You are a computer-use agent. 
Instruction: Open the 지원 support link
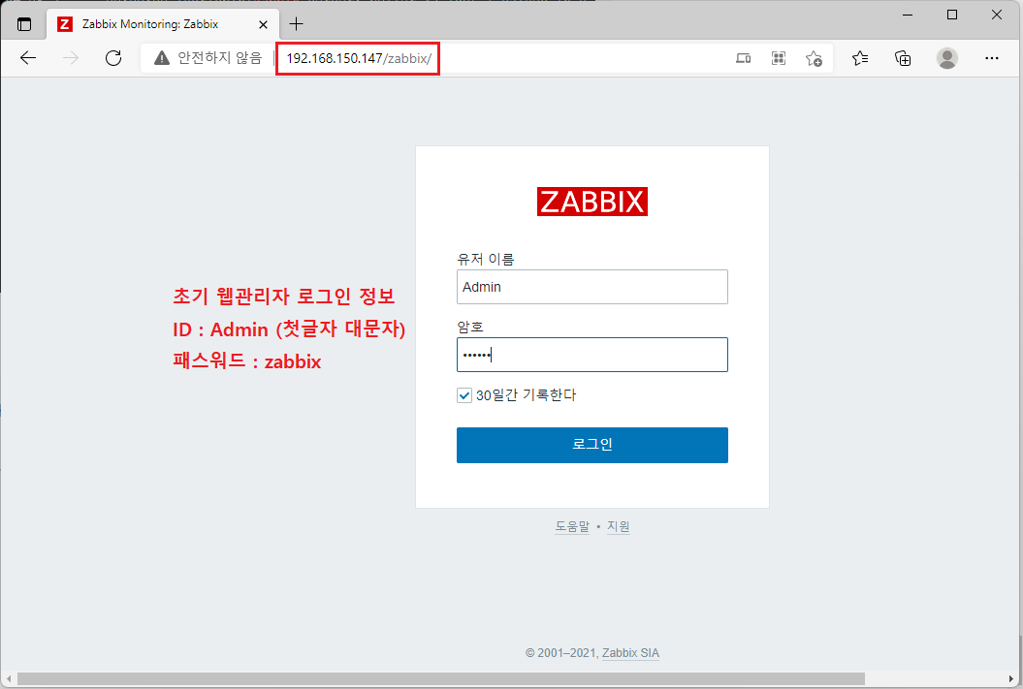(619, 526)
